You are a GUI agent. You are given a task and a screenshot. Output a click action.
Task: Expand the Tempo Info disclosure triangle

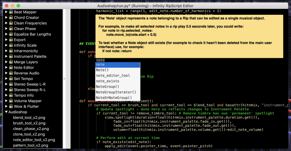click(x=6, y=95)
